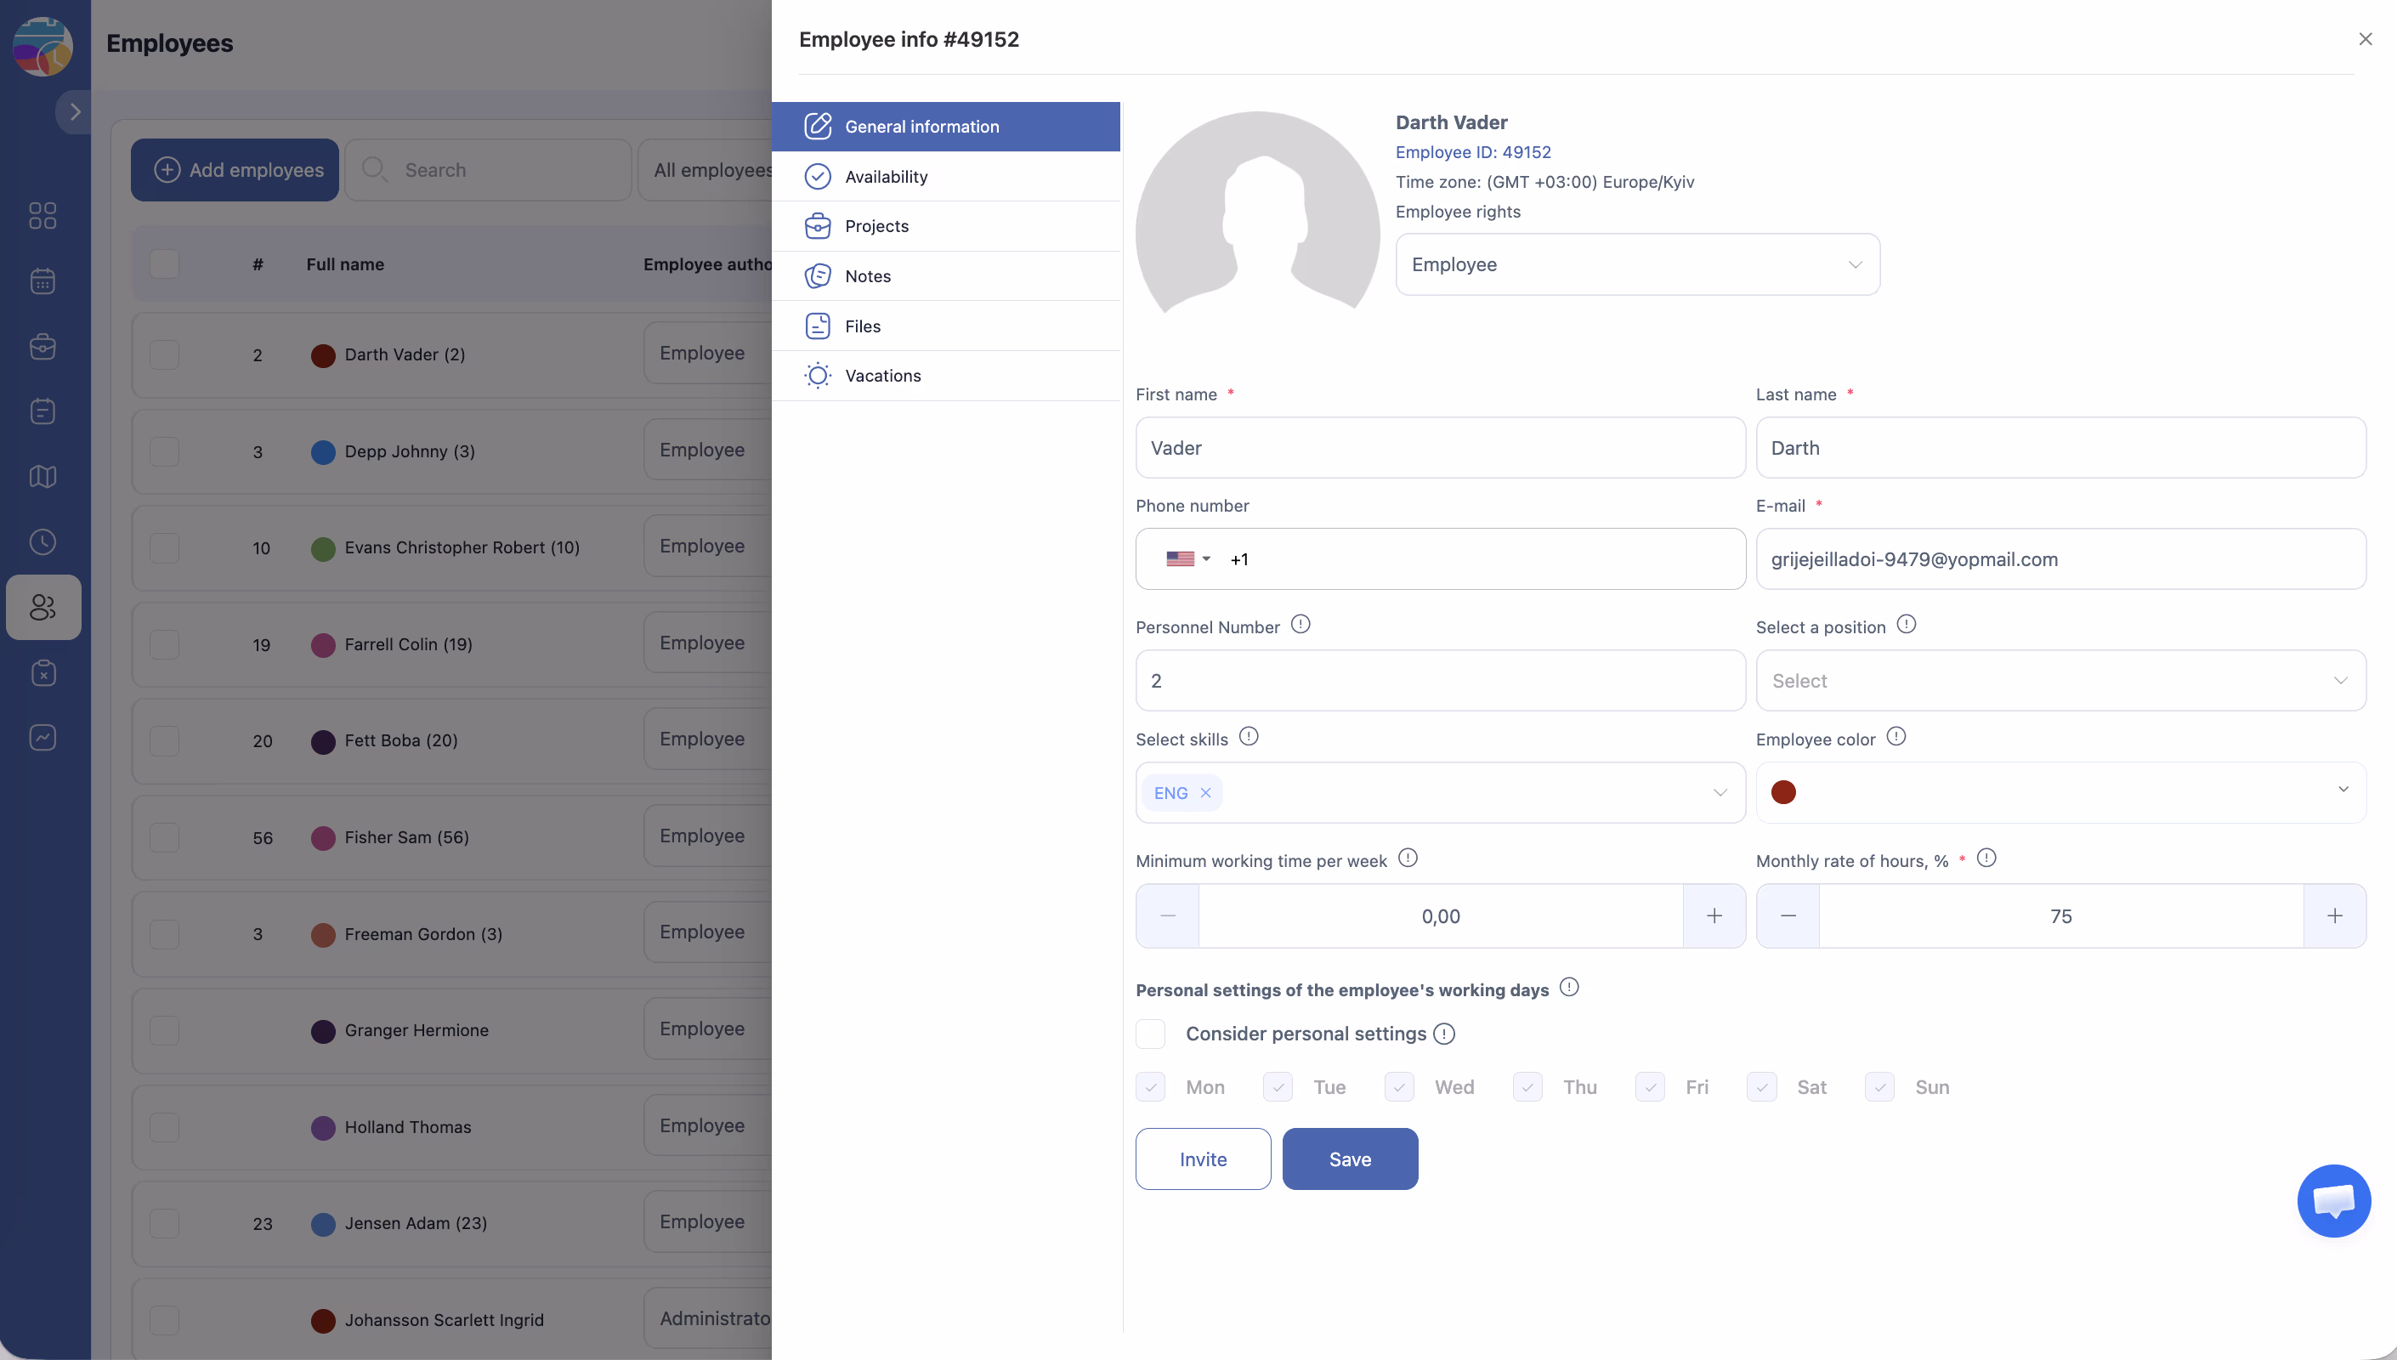Open the phone country flag selector

1187,558
